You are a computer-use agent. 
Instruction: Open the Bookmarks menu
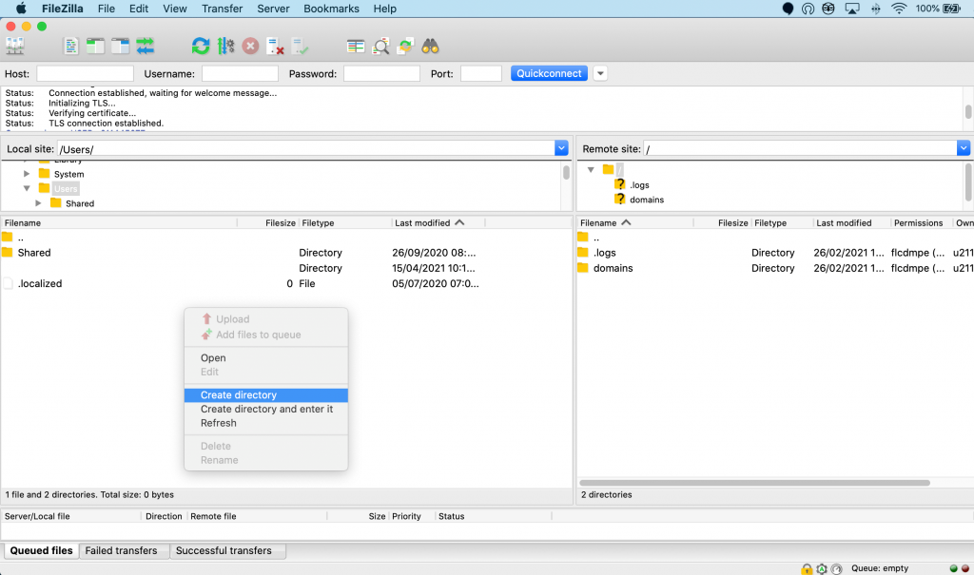tap(329, 9)
